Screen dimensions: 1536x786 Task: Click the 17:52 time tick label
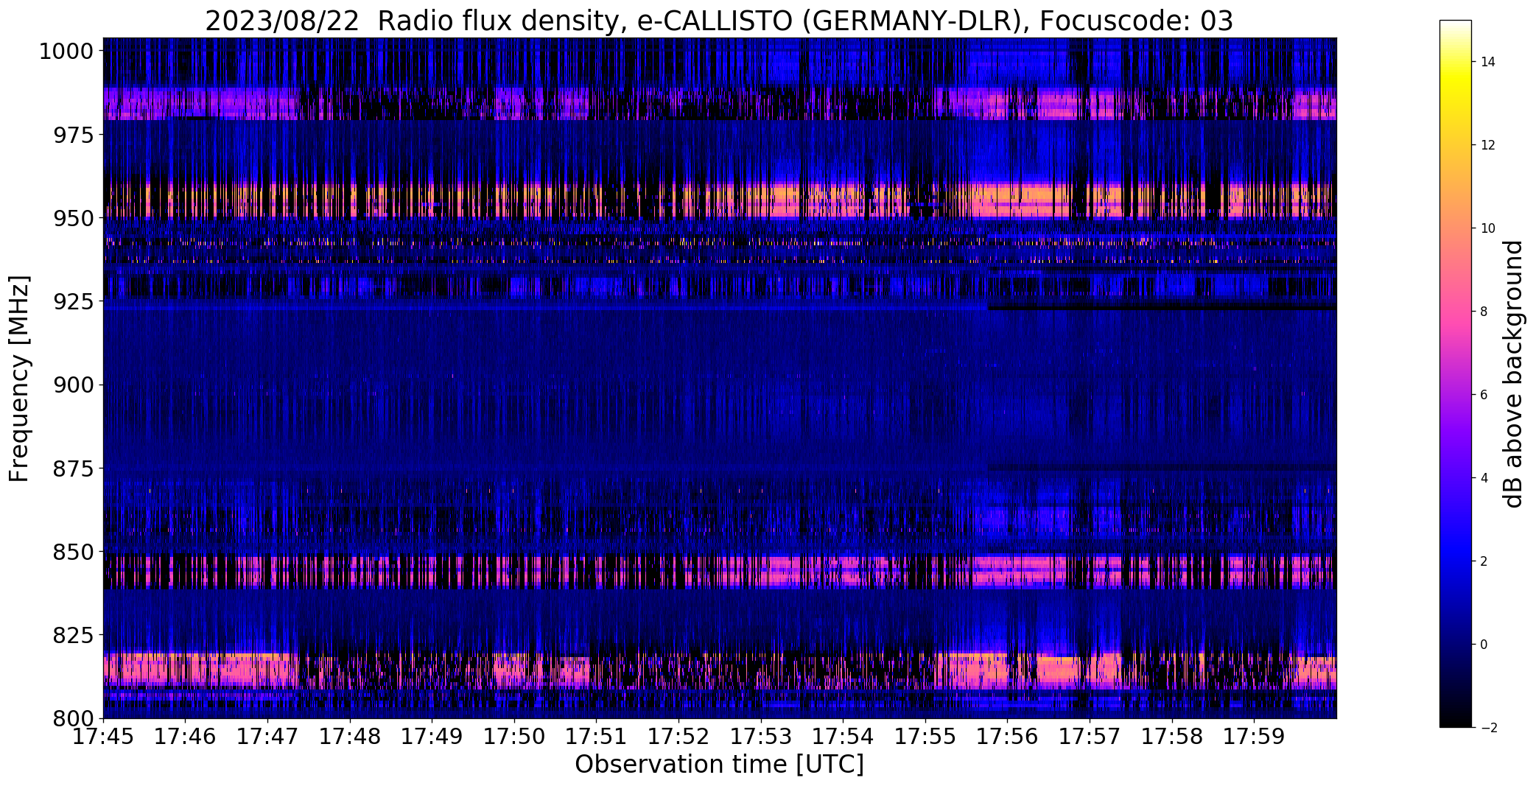[x=678, y=736]
